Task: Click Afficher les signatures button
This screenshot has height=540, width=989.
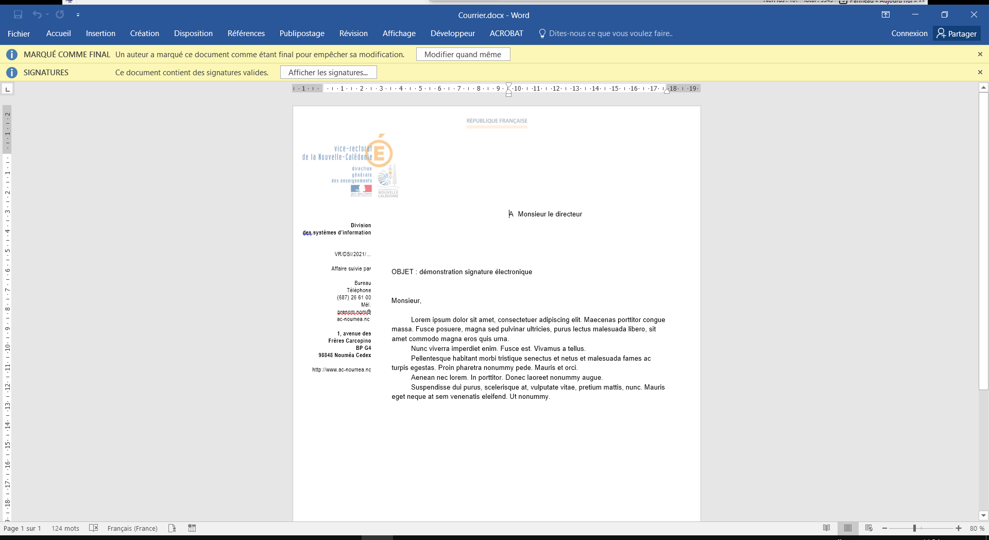Action: 328,73
